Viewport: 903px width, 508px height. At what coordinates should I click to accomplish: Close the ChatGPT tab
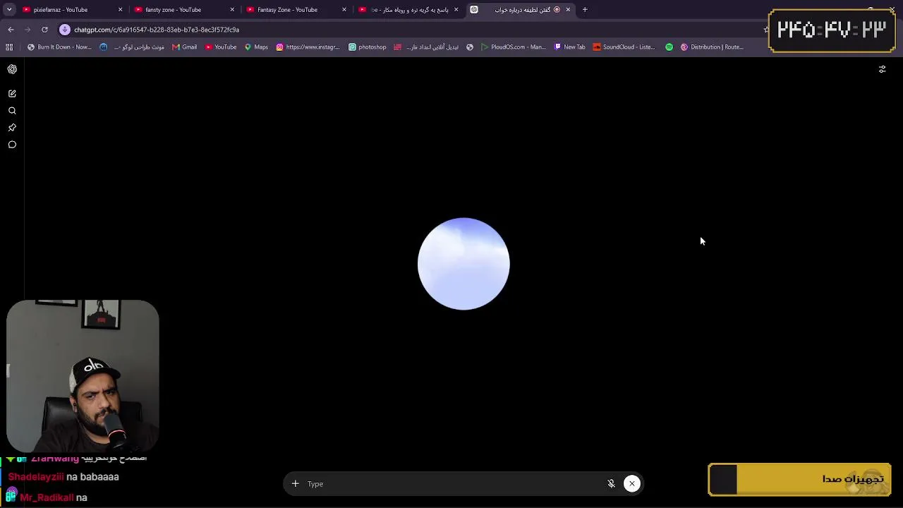point(568,10)
